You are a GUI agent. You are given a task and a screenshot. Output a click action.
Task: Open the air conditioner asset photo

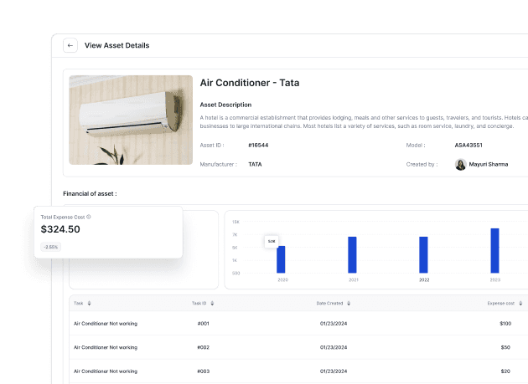pos(131,120)
